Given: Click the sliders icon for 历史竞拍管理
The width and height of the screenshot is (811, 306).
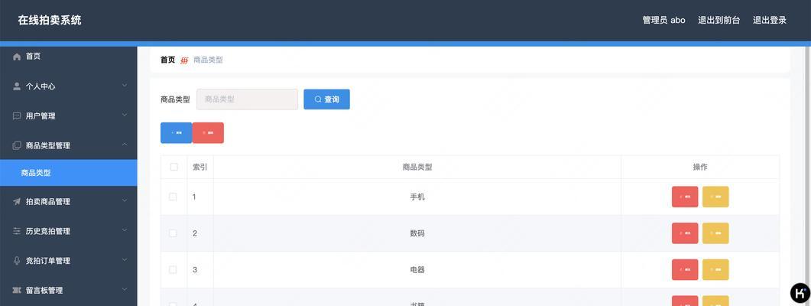Looking at the screenshot, I should tap(17, 231).
